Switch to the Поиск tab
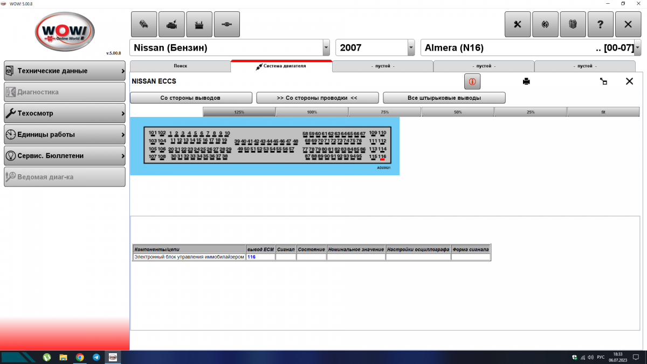 [180, 66]
